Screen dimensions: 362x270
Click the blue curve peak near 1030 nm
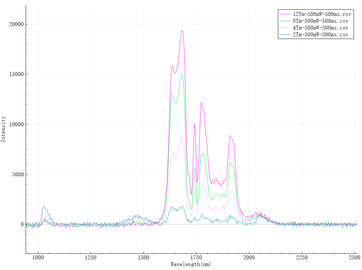[44, 206]
